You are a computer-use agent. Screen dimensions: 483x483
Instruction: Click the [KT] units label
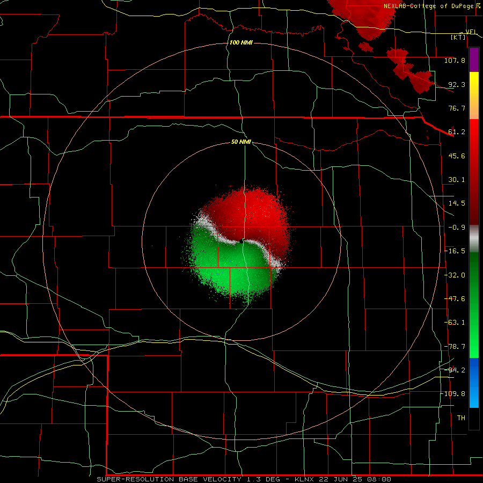(458, 37)
